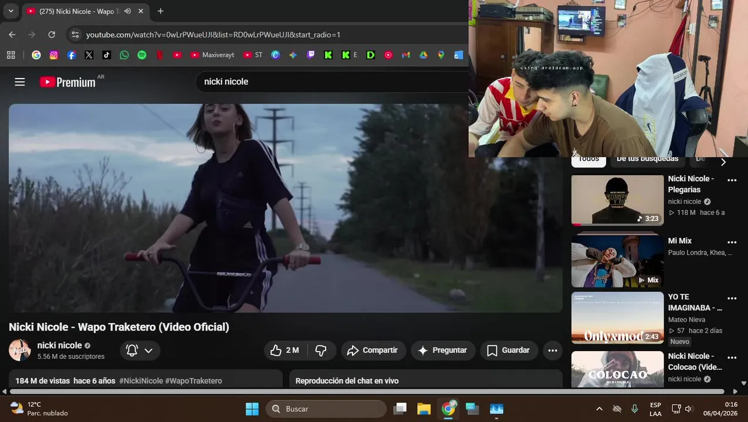The image size is (748, 422).
Task: Open a new browser tab
Action: pos(160,11)
